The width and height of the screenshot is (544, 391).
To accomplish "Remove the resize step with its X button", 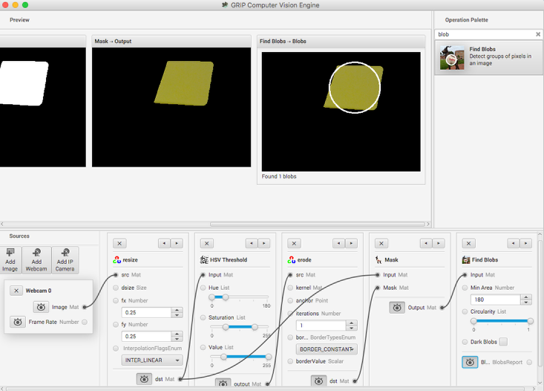I will 120,243.
